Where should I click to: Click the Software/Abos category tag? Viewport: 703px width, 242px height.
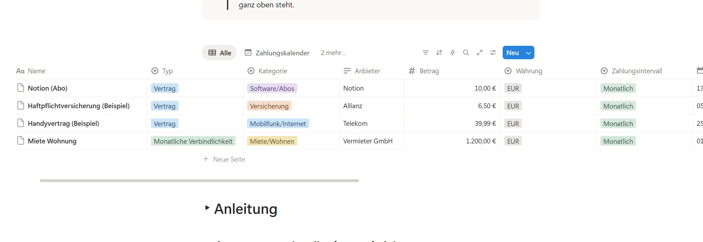tap(272, 88)
